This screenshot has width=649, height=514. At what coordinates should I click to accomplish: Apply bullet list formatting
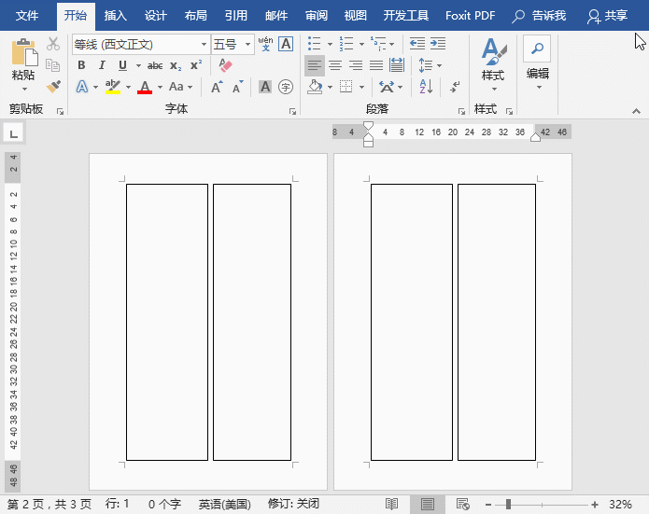point(314,44)
